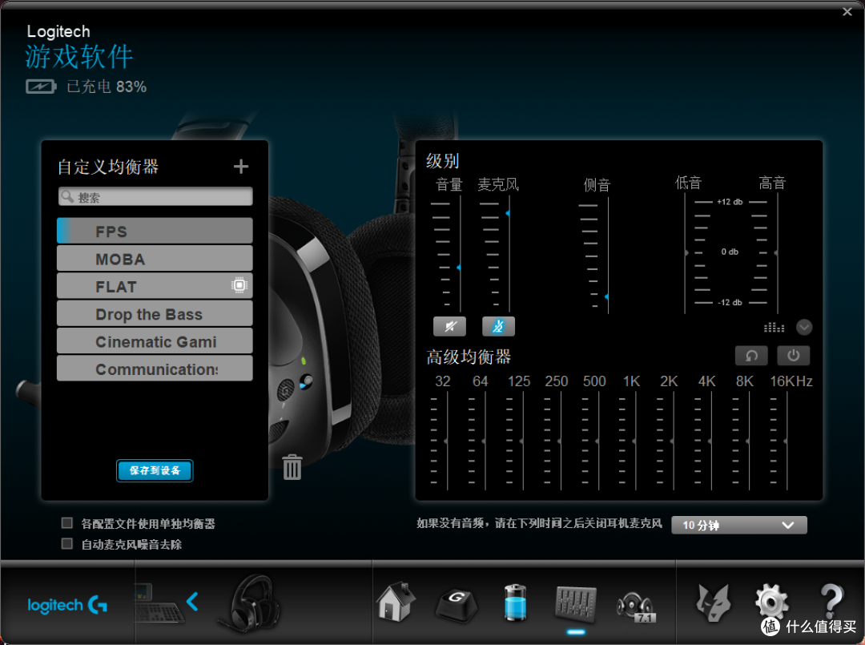Click the 125 Hz equalizer band slider

tap(522, 441)
